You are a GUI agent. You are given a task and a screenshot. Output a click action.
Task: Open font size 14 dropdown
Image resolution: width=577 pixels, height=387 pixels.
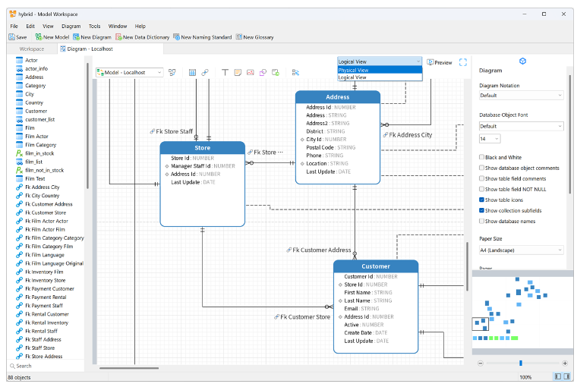490,139
